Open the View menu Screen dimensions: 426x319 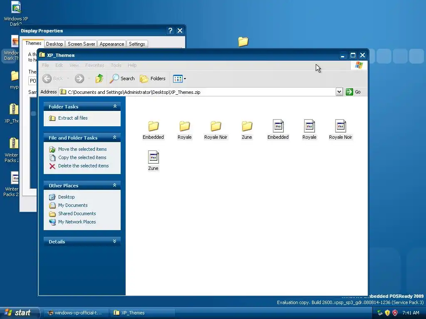[x=74, y=65]
